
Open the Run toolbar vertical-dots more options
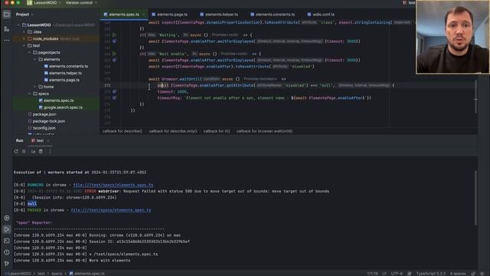pos(50,152)
